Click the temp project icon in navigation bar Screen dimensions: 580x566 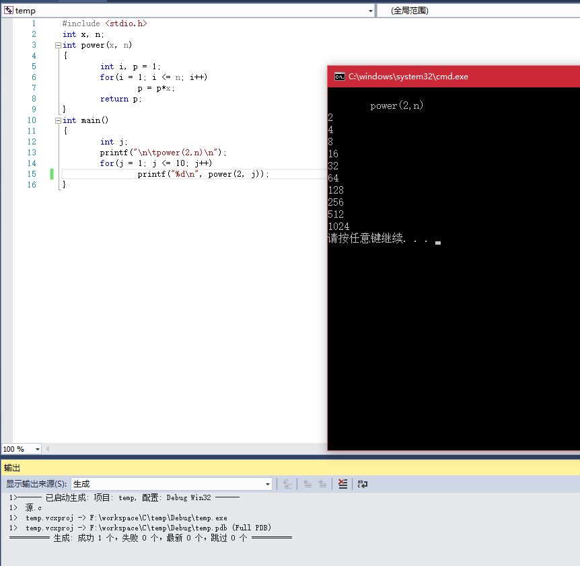pyautogui.click(x=9, y=10)
